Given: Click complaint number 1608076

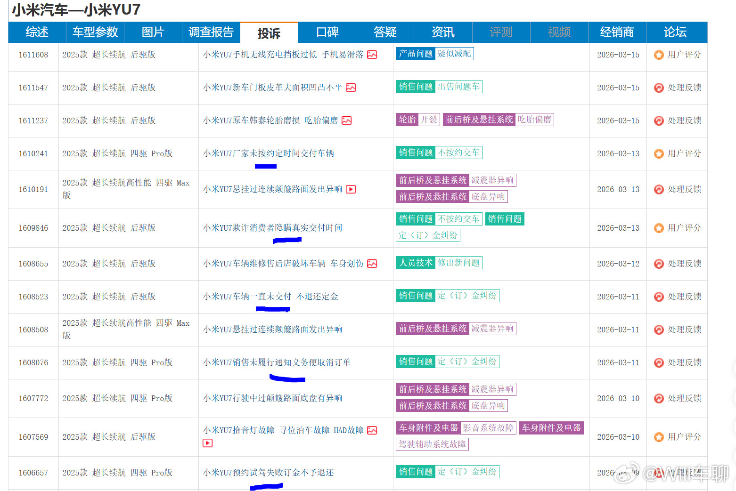Looking at the screenshot, I should click(x=33, y=362).
